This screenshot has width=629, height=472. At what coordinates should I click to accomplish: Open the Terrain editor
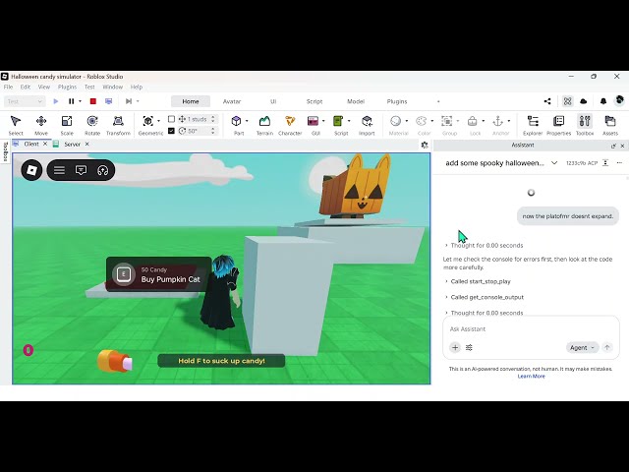click(x=264, y=125)
